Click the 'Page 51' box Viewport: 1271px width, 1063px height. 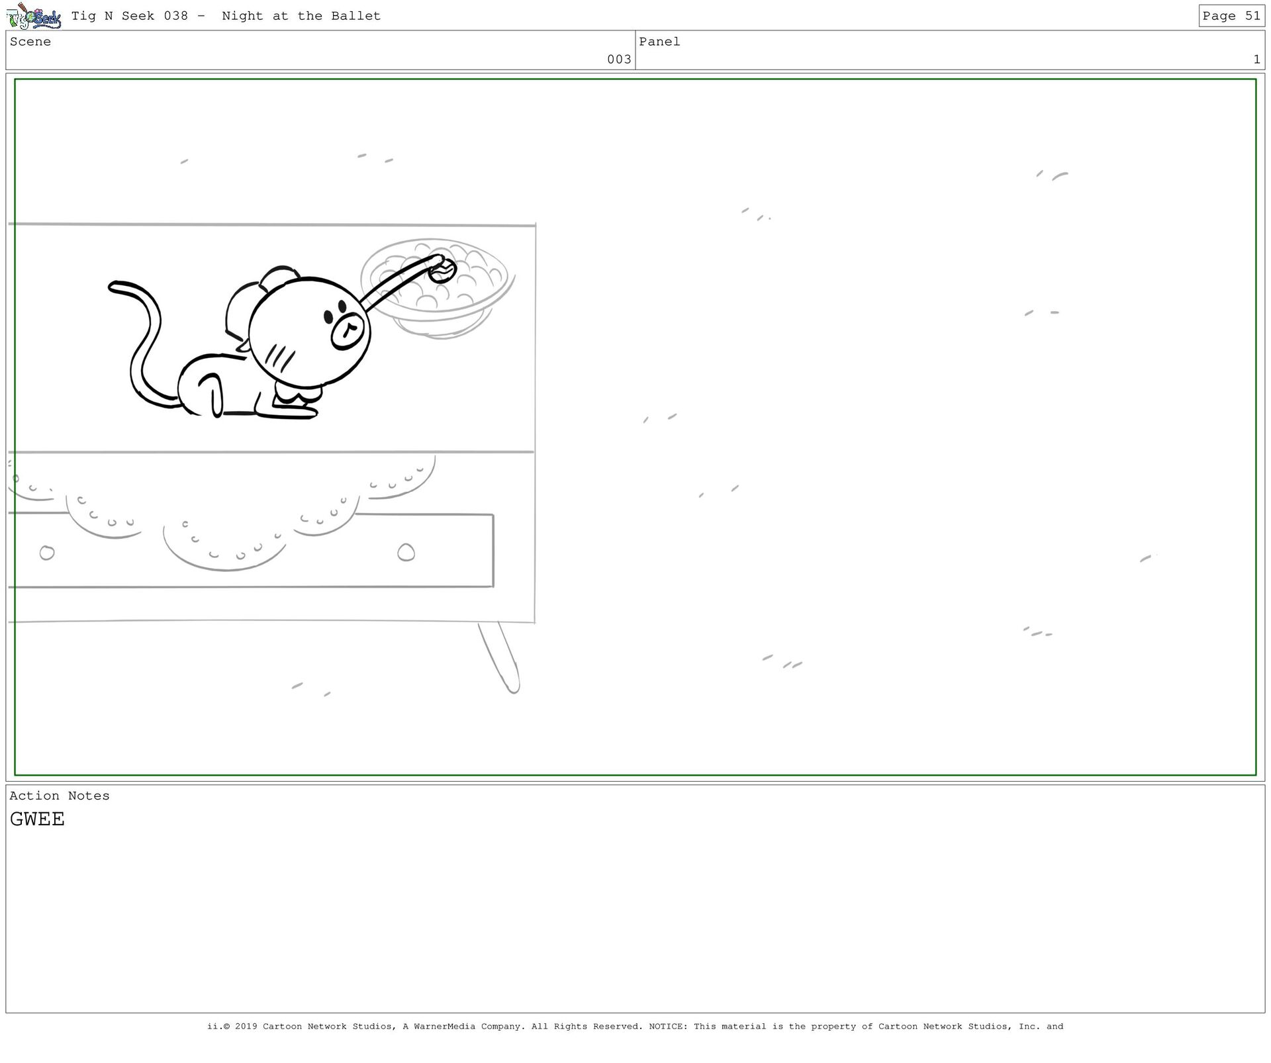coord(1231,16)
